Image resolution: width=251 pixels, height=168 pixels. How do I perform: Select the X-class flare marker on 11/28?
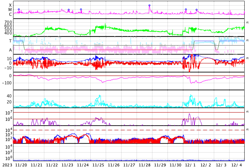tap(149, 6)
